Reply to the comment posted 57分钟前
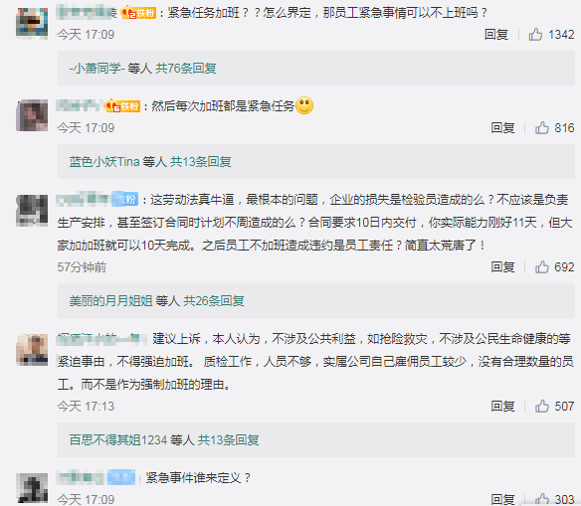 (502, 266)
